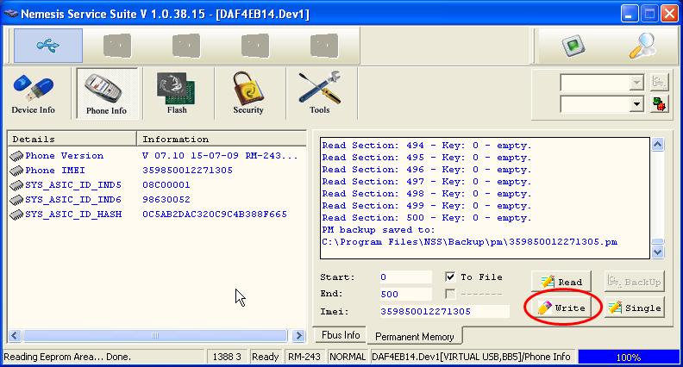Click the Write button
683x367 pixels.
[561, 308]
